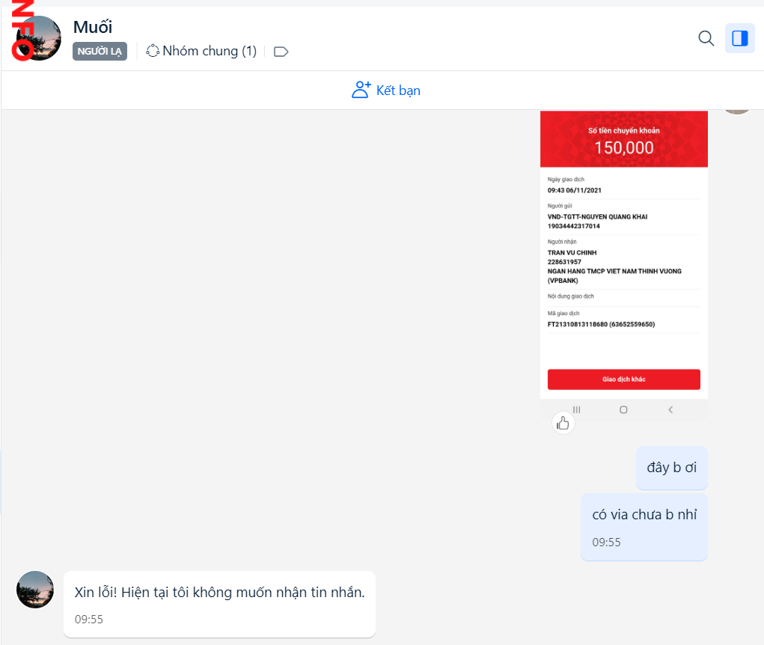Select the message "đây b ơi"
This screenshot has height=645, width=764.
(x=671, y=468)
